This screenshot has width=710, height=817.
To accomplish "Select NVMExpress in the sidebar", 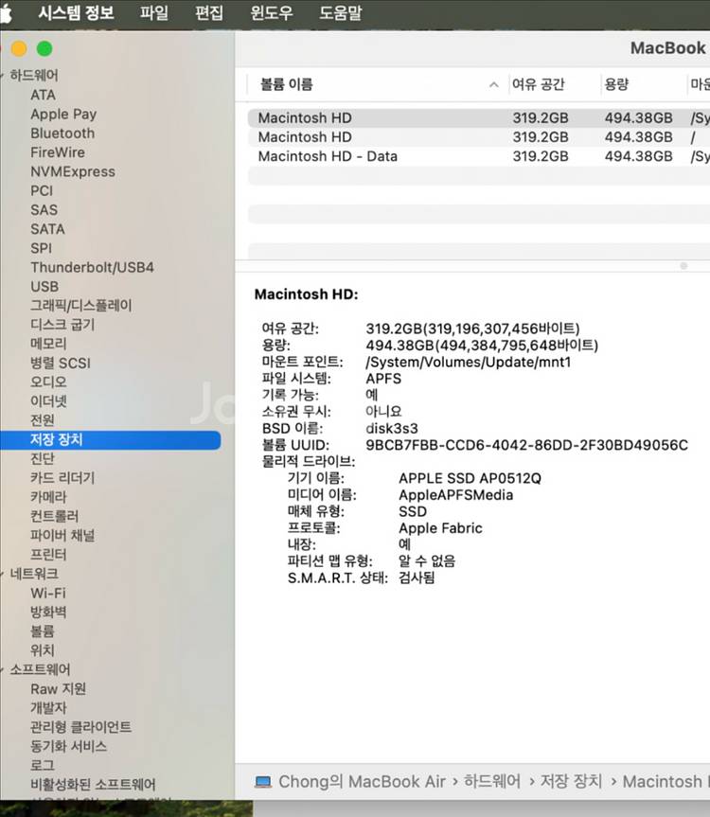I will point(73,171).
